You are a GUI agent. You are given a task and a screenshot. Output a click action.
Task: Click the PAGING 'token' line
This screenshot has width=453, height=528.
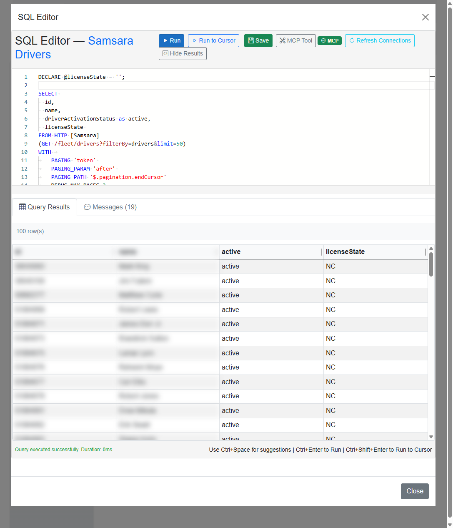pyautogui.click(x=73, y=161)
